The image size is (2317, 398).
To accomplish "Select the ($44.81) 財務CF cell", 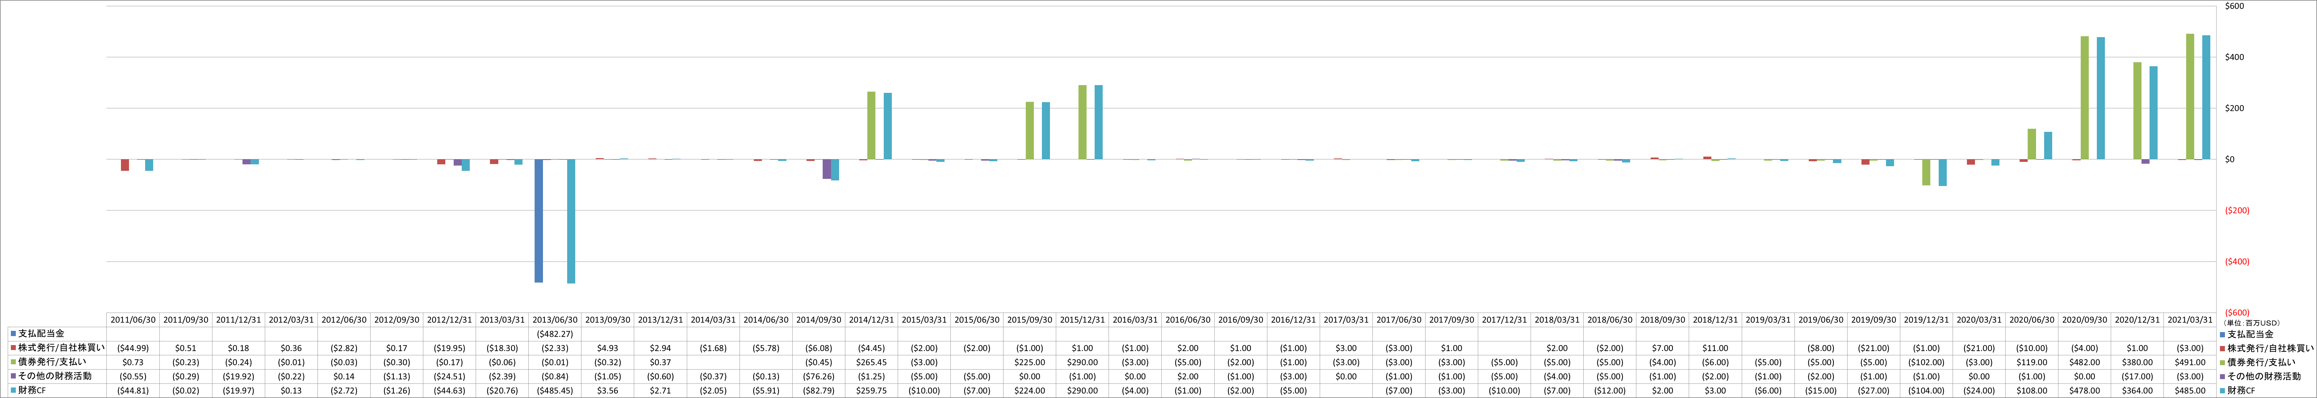I will coord(133,391).
